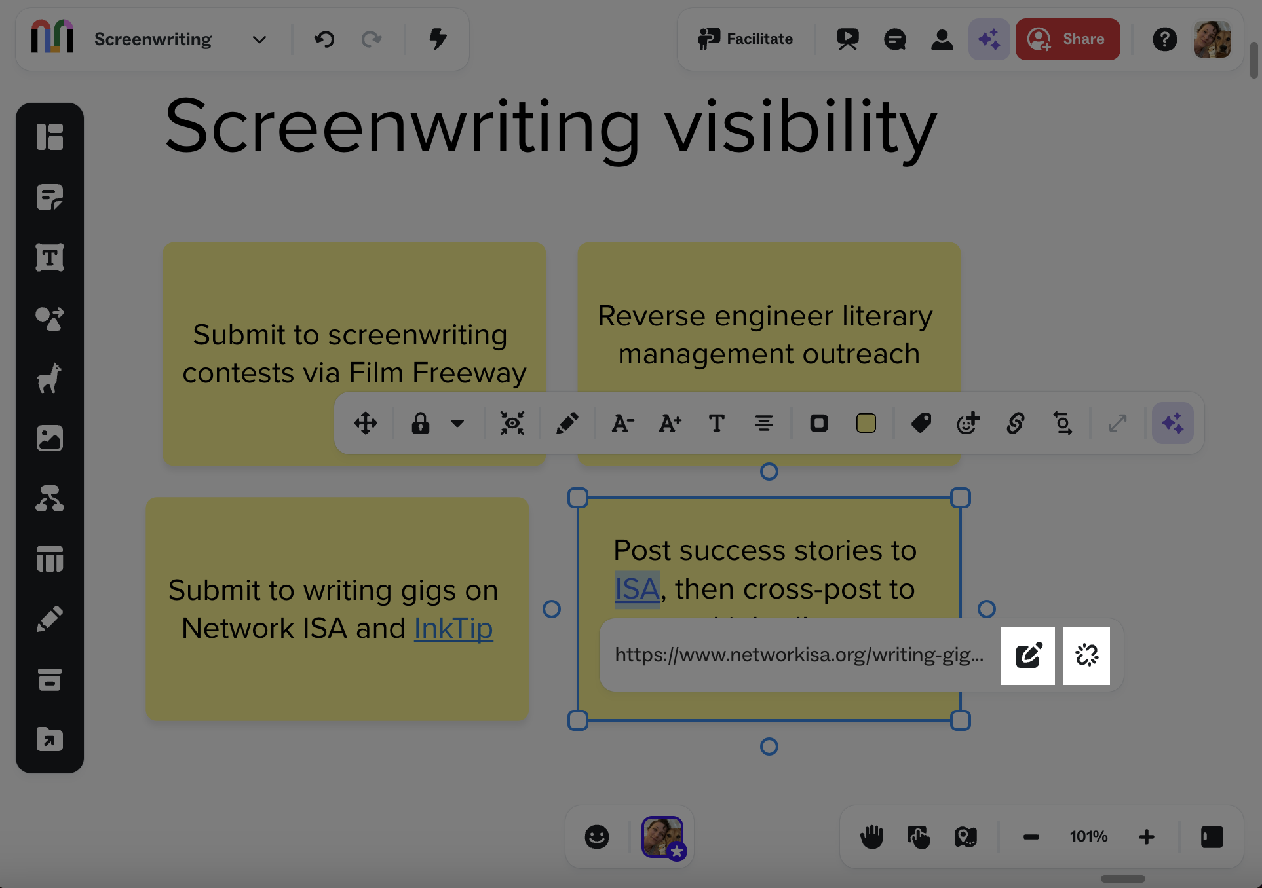The height and width of the screenshot is (888, 1262).
Task: Open the members person icon
Action: (x=942, y=39)
